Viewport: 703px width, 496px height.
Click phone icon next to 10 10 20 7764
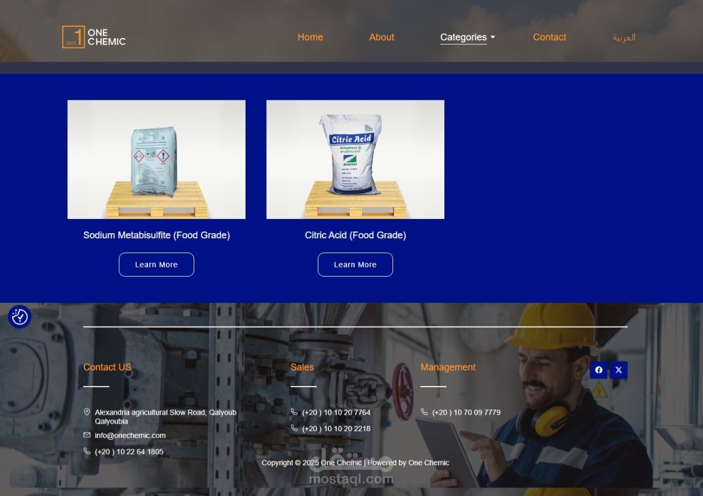click(294, 412)
